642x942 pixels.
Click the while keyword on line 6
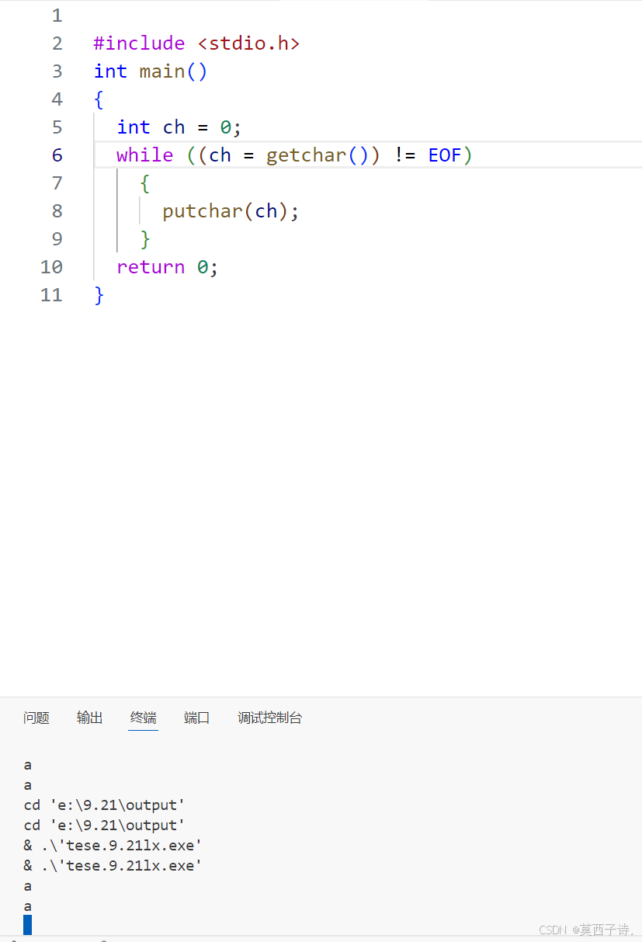[144, 155]
